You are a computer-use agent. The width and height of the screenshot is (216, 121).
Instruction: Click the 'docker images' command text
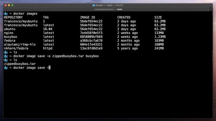pos(25,13)
